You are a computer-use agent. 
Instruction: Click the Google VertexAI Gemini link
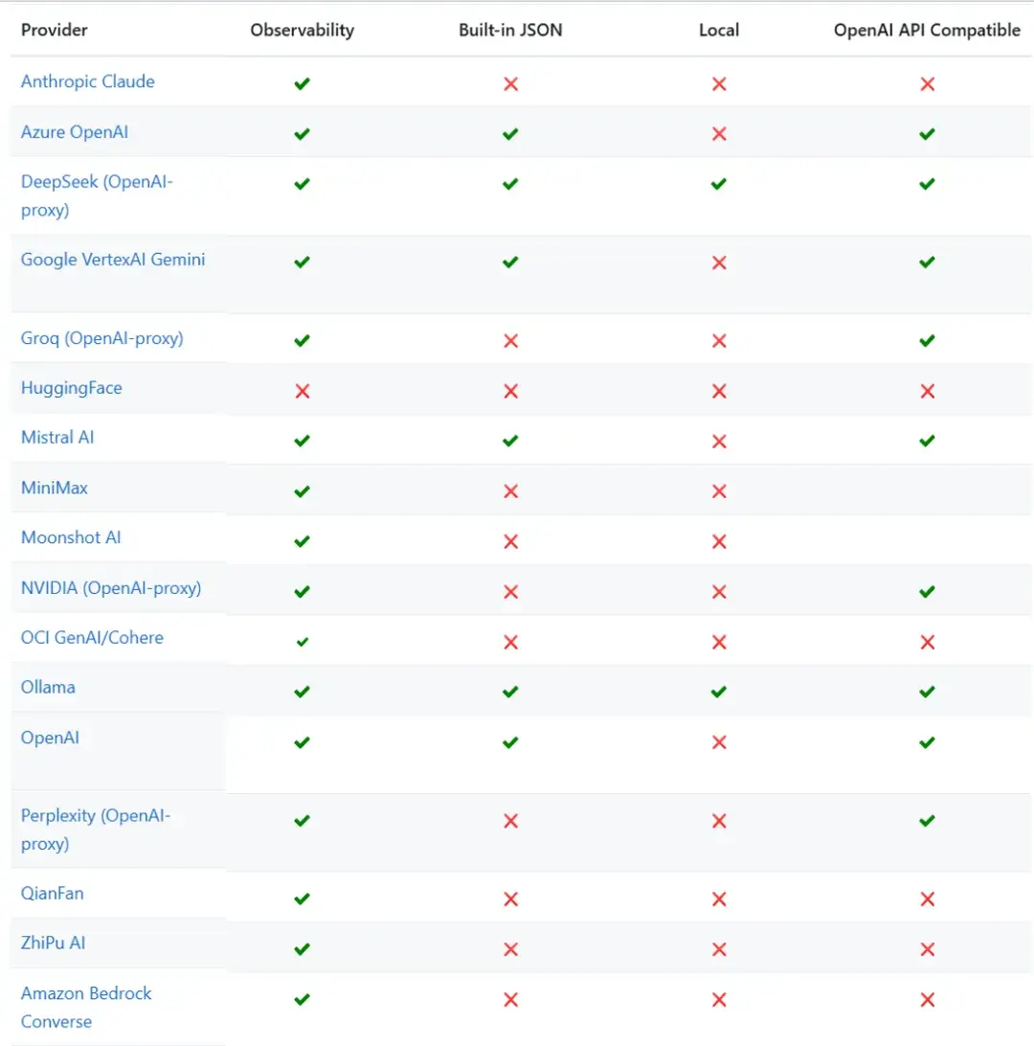coord(113,260)
